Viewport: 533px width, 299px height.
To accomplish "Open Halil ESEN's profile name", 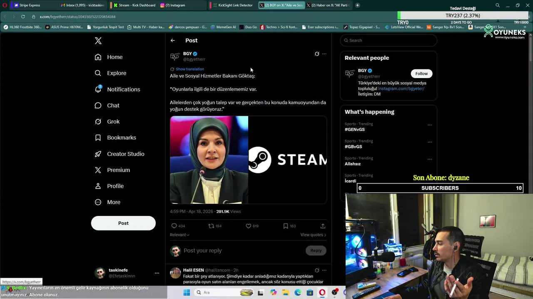I will pos(193,270).
